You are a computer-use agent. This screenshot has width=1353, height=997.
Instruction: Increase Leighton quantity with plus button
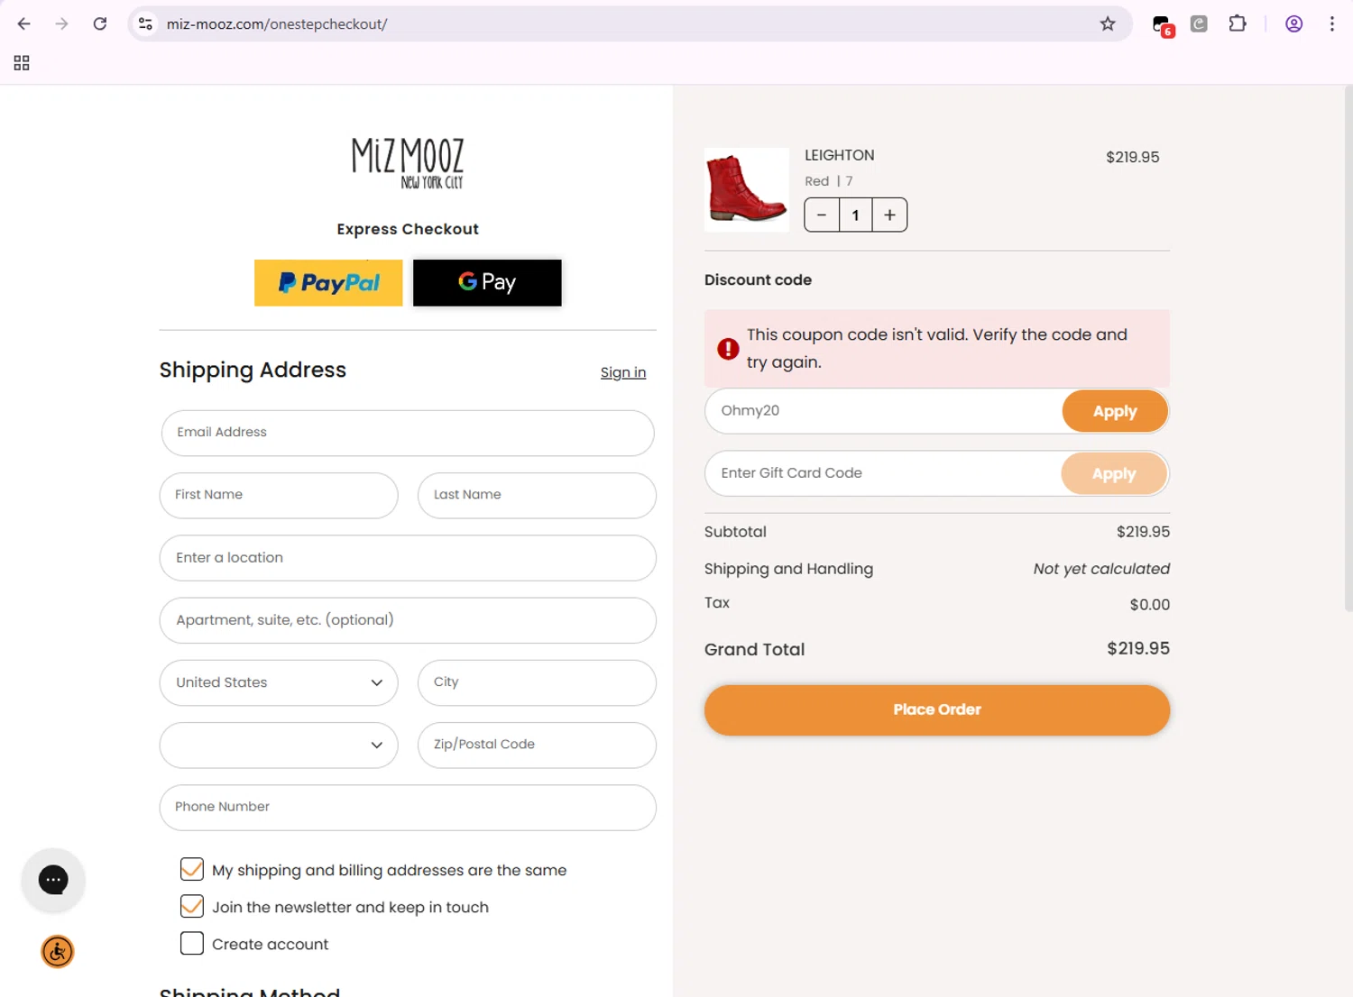(x=889, y=215)
